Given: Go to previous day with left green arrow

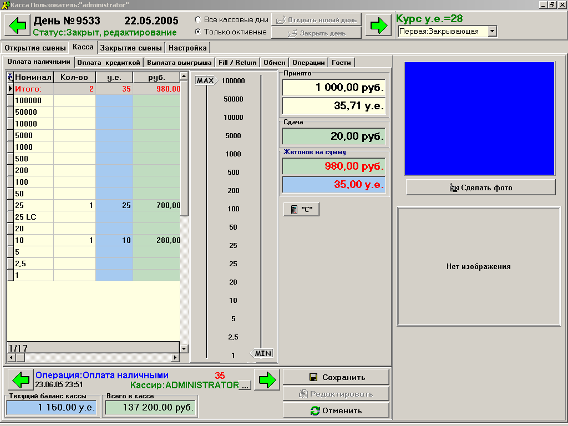Looking at the screenshot, I should tap(17, 26).
